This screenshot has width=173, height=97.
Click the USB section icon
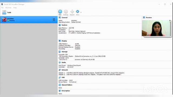60,77
